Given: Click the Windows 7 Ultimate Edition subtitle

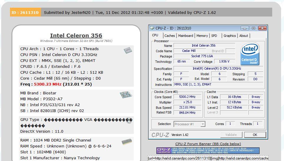Looking at the screenshot, I should (x=76, y=41).
